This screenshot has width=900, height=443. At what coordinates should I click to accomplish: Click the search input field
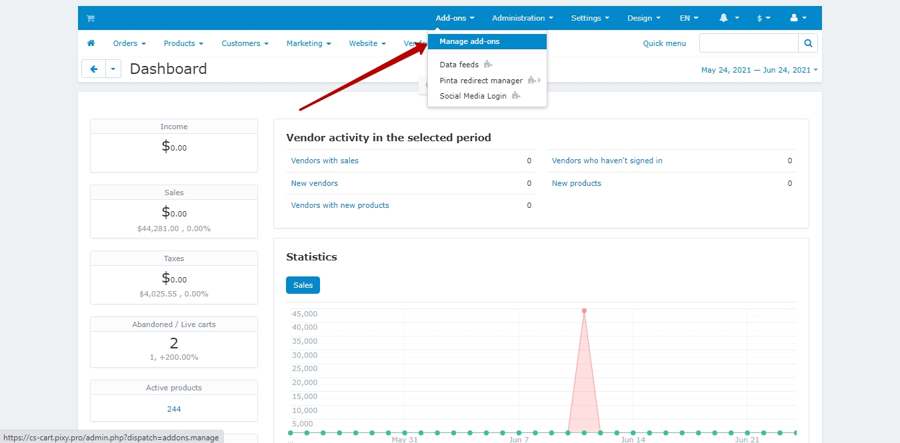click(x=748, y=43)
